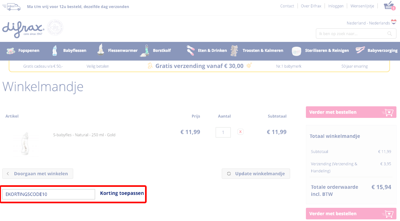The height and width of the screenshot is (221, 400).
Task: Open the Borstkolf menu item
Action: click(x=161, y=51)
